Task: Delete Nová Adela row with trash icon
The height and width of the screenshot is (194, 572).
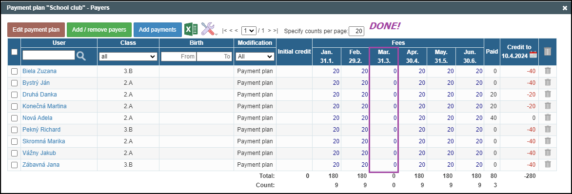Action: [x=548, y=118]
